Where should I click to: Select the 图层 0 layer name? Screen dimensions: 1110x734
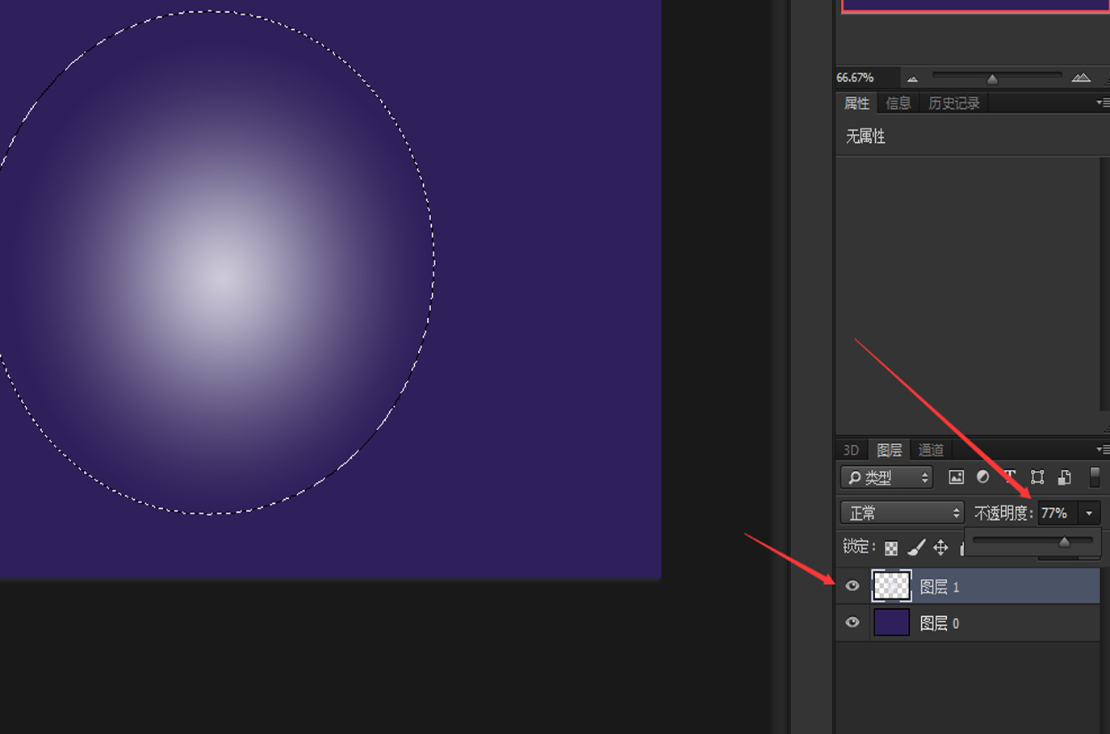(940, 623)
